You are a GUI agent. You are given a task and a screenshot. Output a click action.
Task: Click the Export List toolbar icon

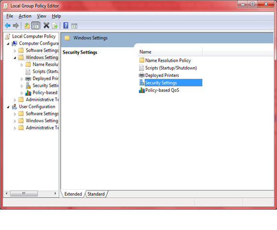pos(55,26)
